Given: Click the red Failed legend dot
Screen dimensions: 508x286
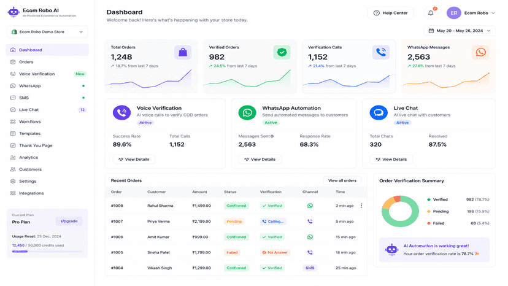Looking at the screenshot, I should point(429,223).
